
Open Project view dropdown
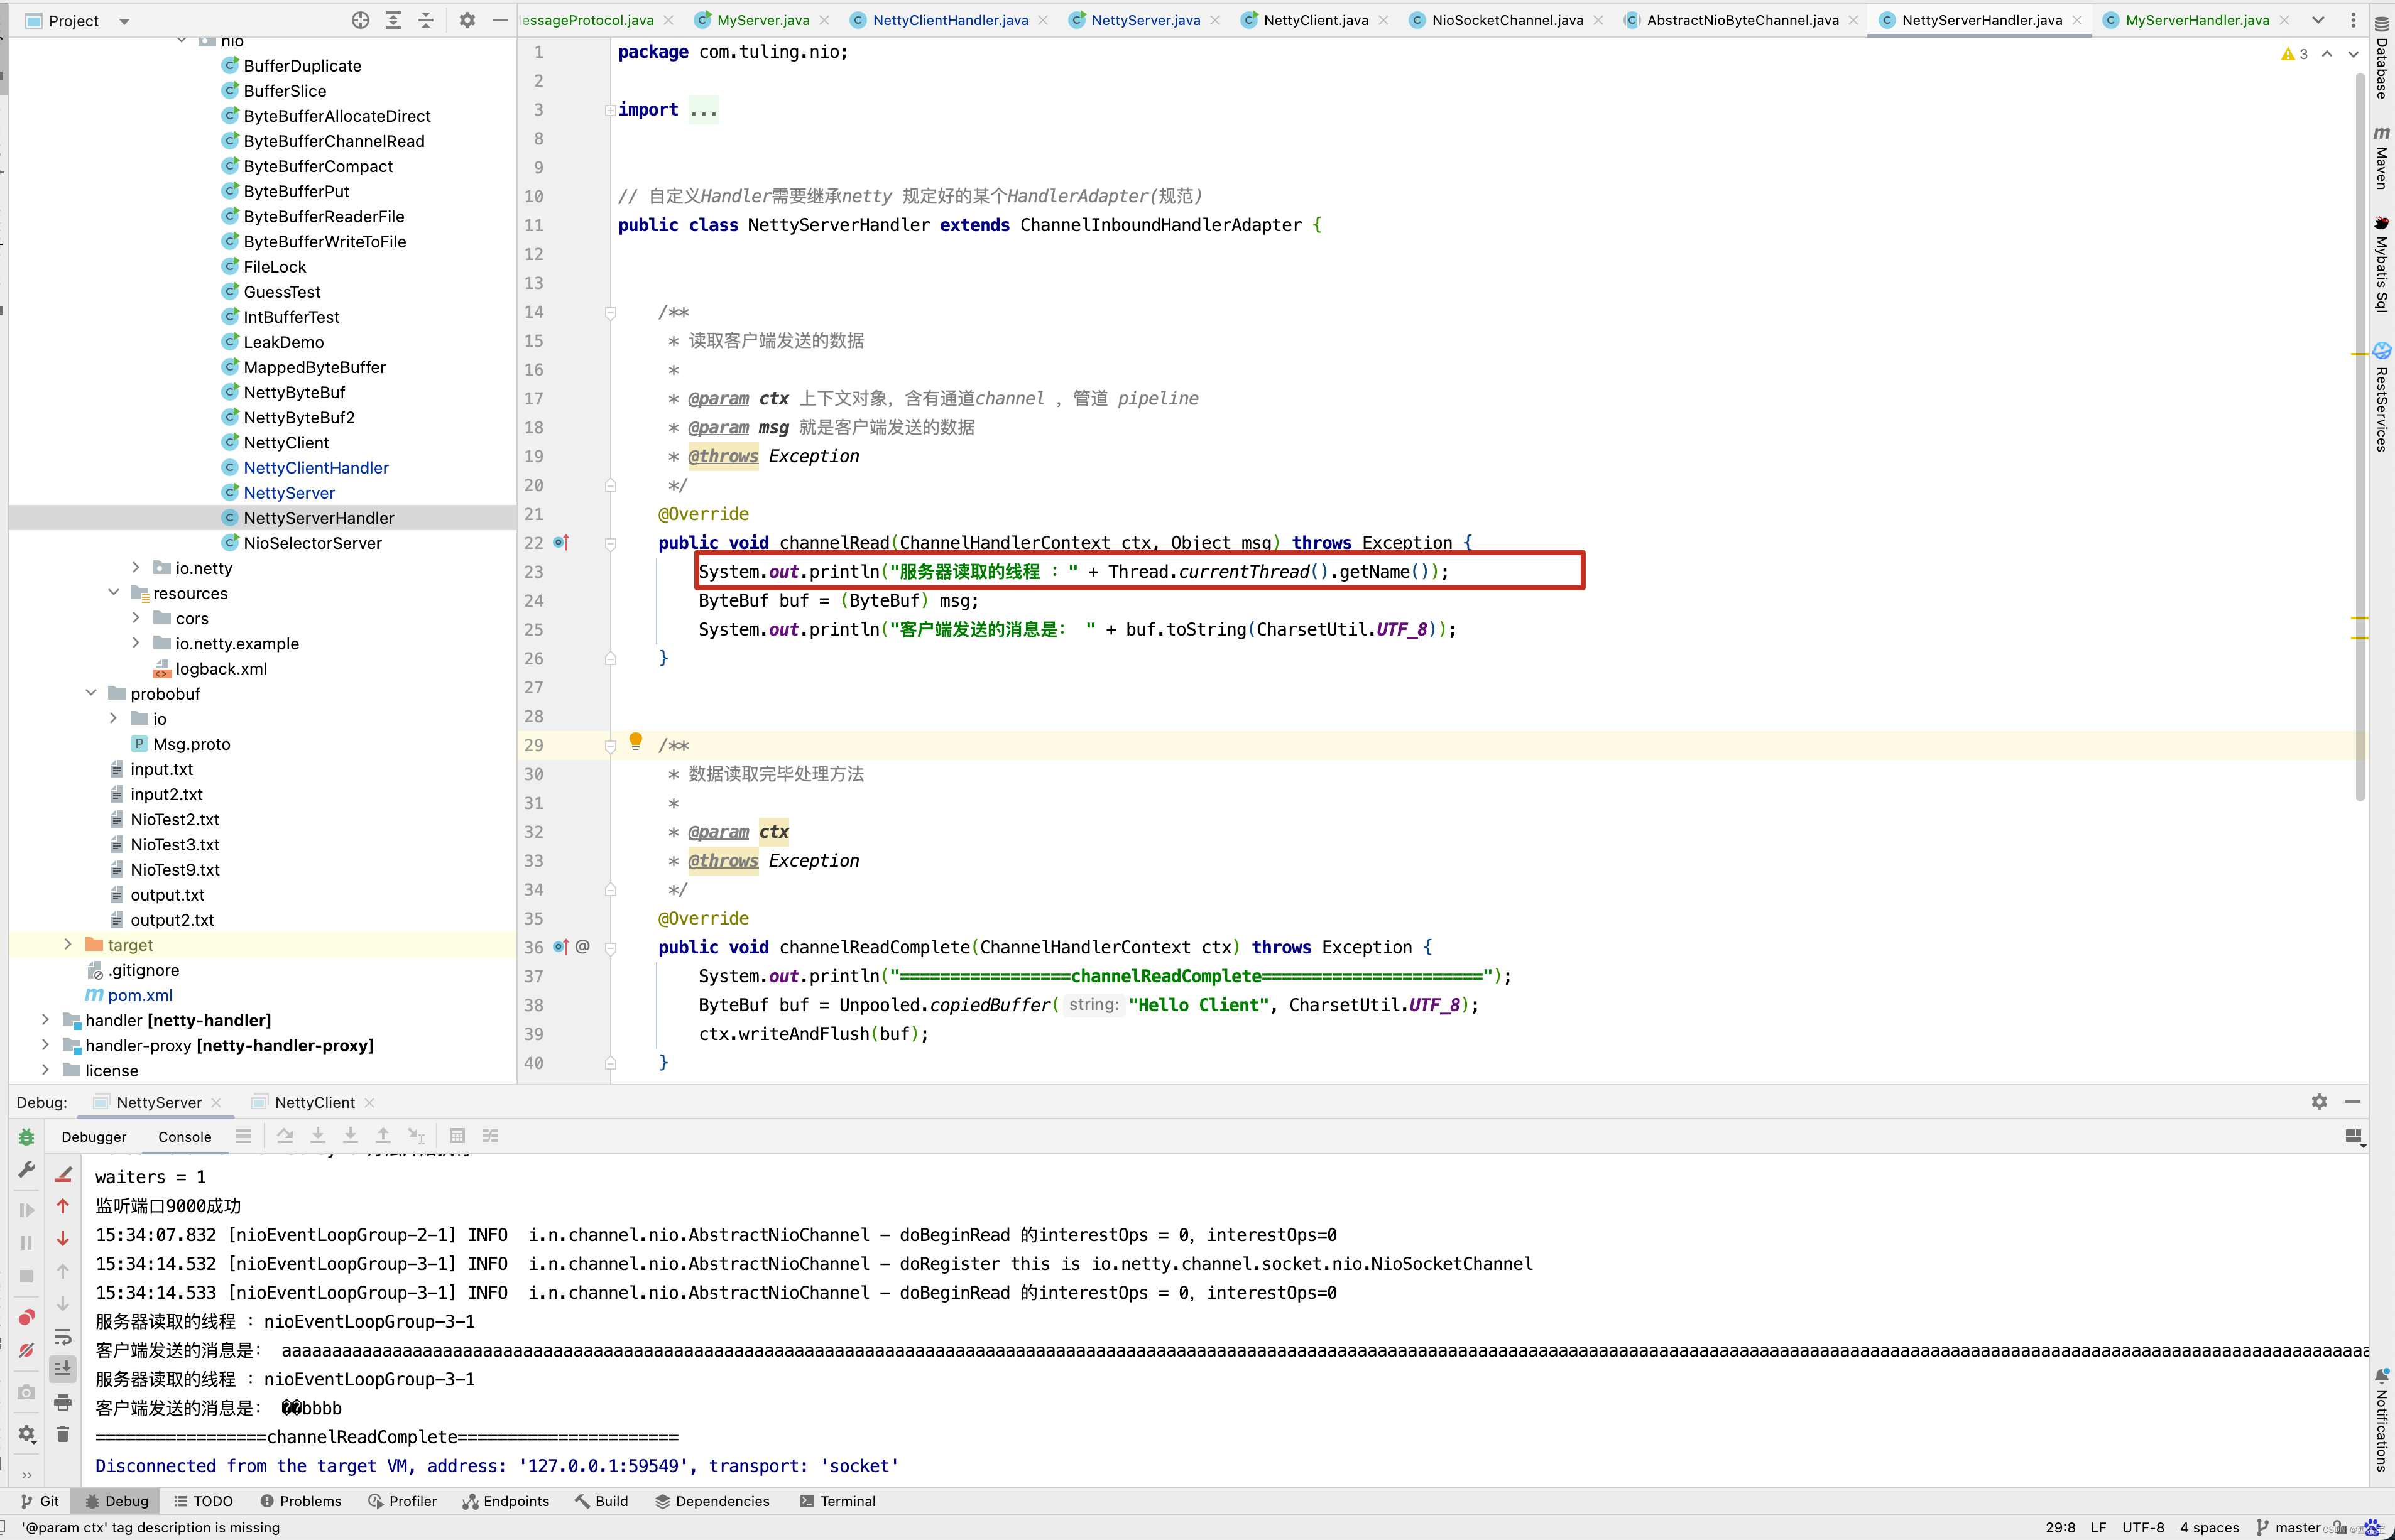point(124,21)
